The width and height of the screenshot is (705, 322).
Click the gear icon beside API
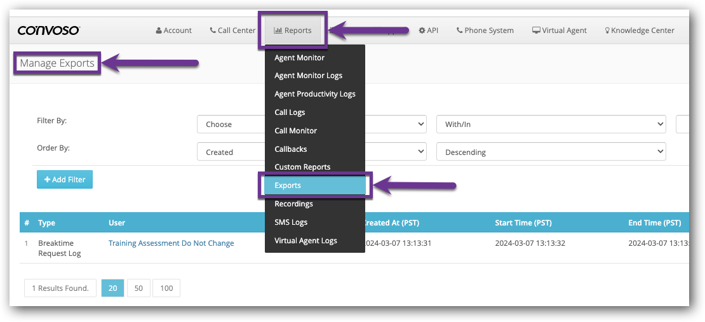click(x=422, y=30)
